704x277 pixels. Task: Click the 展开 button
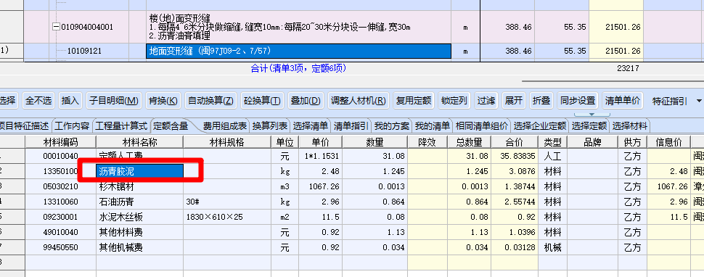(x=514, y=101)
